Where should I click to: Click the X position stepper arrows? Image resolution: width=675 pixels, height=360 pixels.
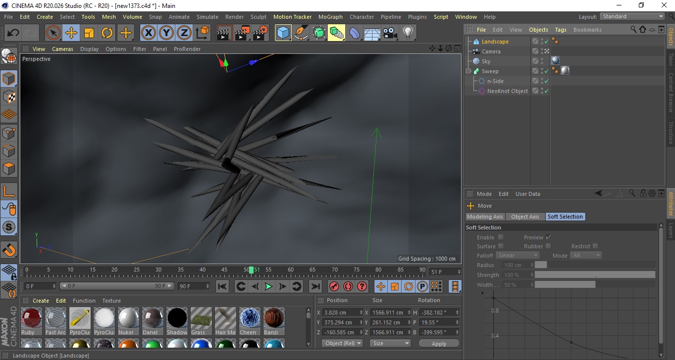361,313
